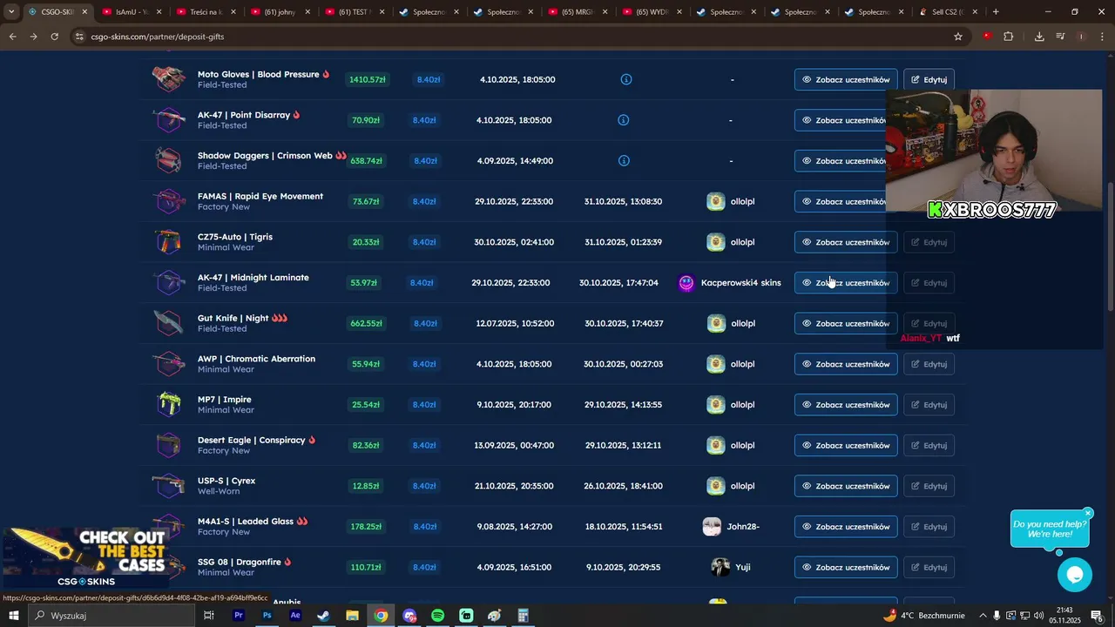
Task: Click Edytuj button for CZ75-Auto Tigris
Action: 929,242
